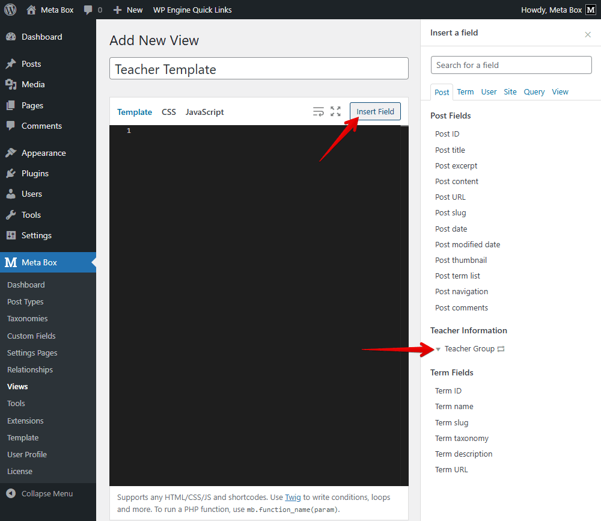Insert the Post thumbnail field

pos(460,260)
